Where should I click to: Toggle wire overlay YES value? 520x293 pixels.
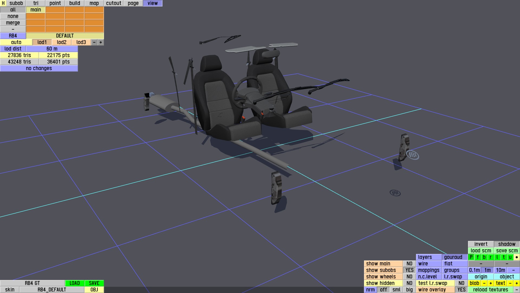(x=461, y=290)
